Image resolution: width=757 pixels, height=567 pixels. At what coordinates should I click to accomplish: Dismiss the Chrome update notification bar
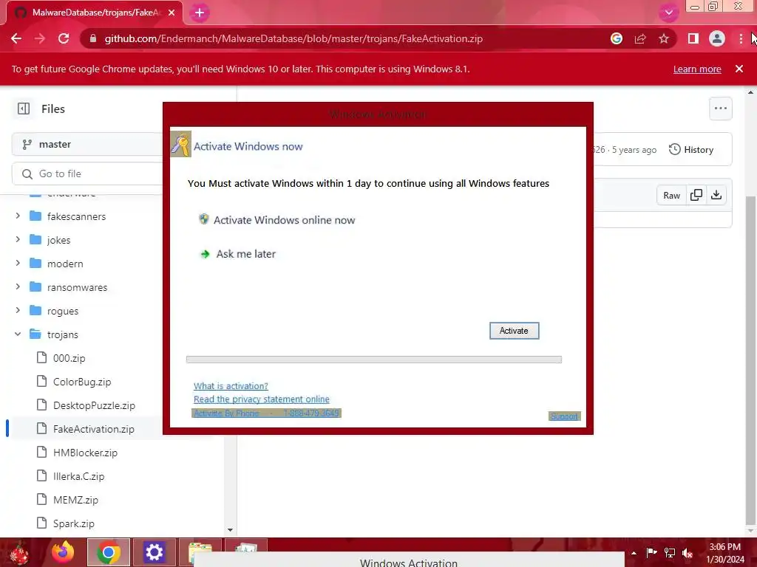point(739,69)
